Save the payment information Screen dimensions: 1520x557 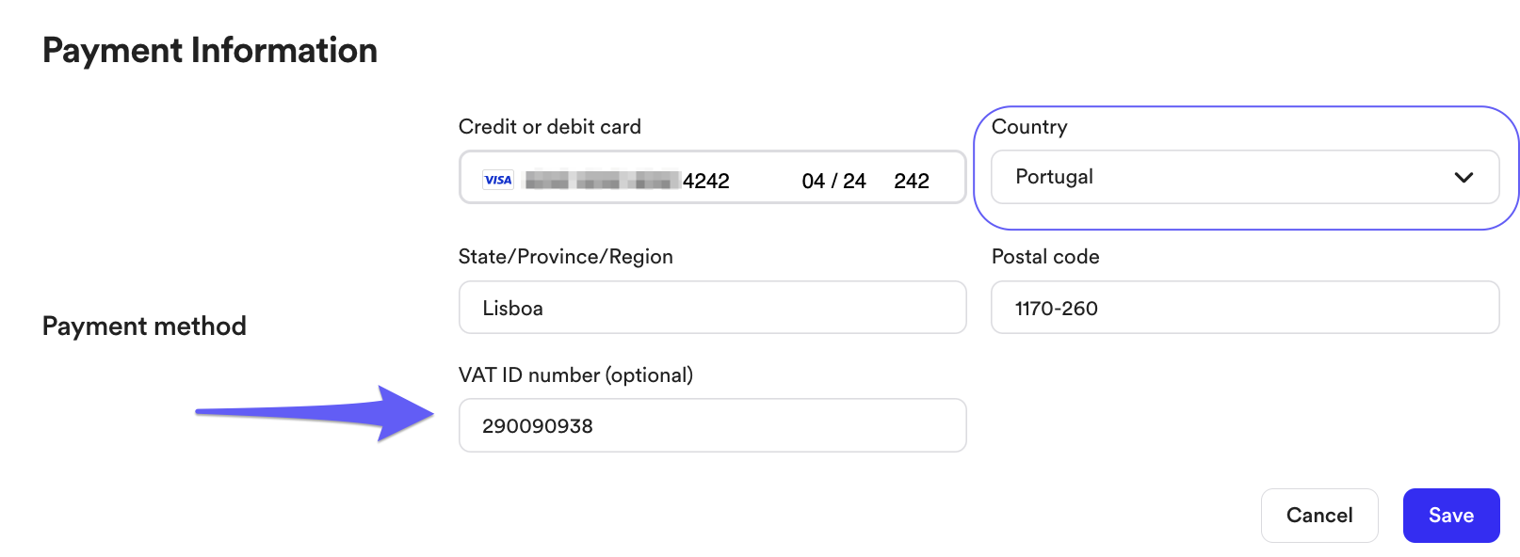(x=1450, y=516)
